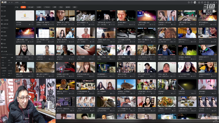The width and height of the screenshot is (219, 123).
Task: Open the grid categories item in sidebar
Action: tap(5, 24)
